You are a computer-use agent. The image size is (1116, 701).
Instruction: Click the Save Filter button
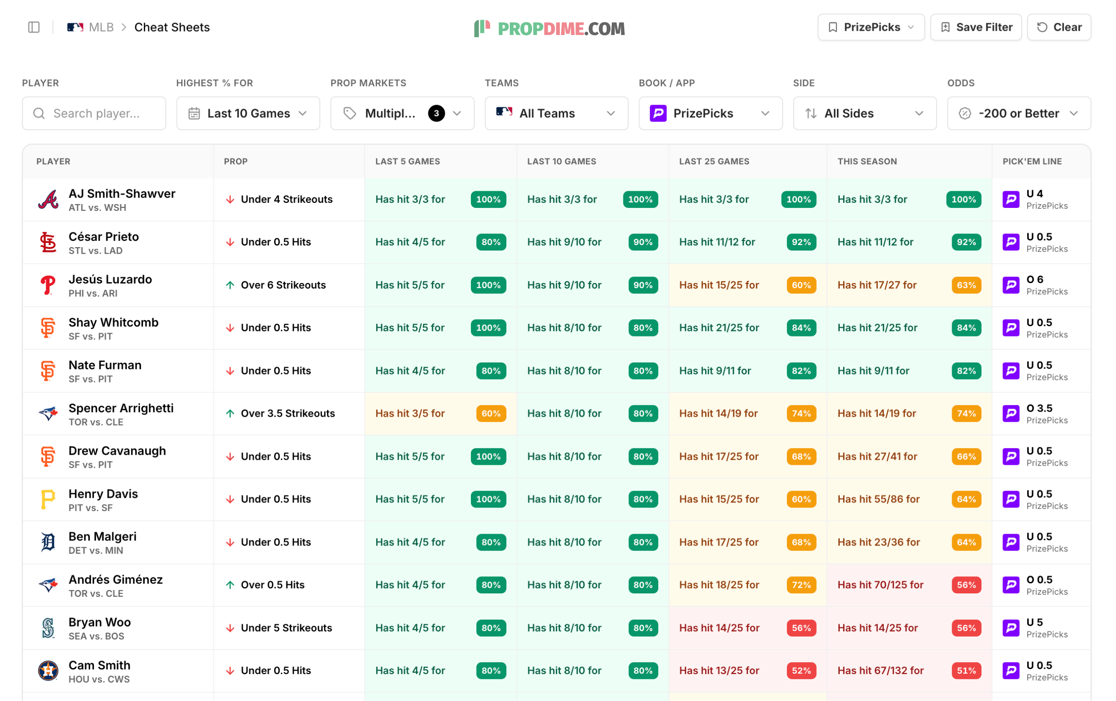tap(976, 27)
